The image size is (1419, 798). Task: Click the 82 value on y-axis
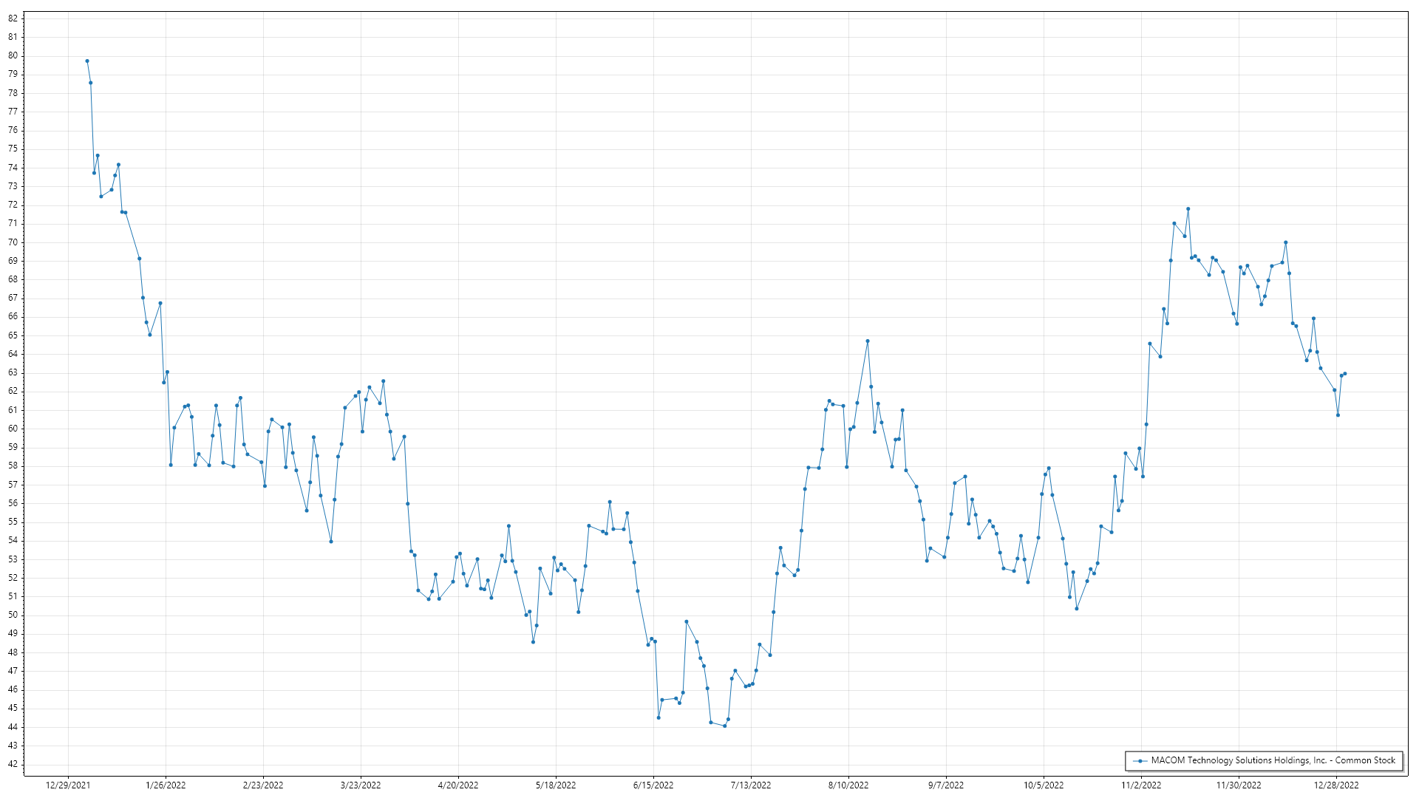[13, 18]
